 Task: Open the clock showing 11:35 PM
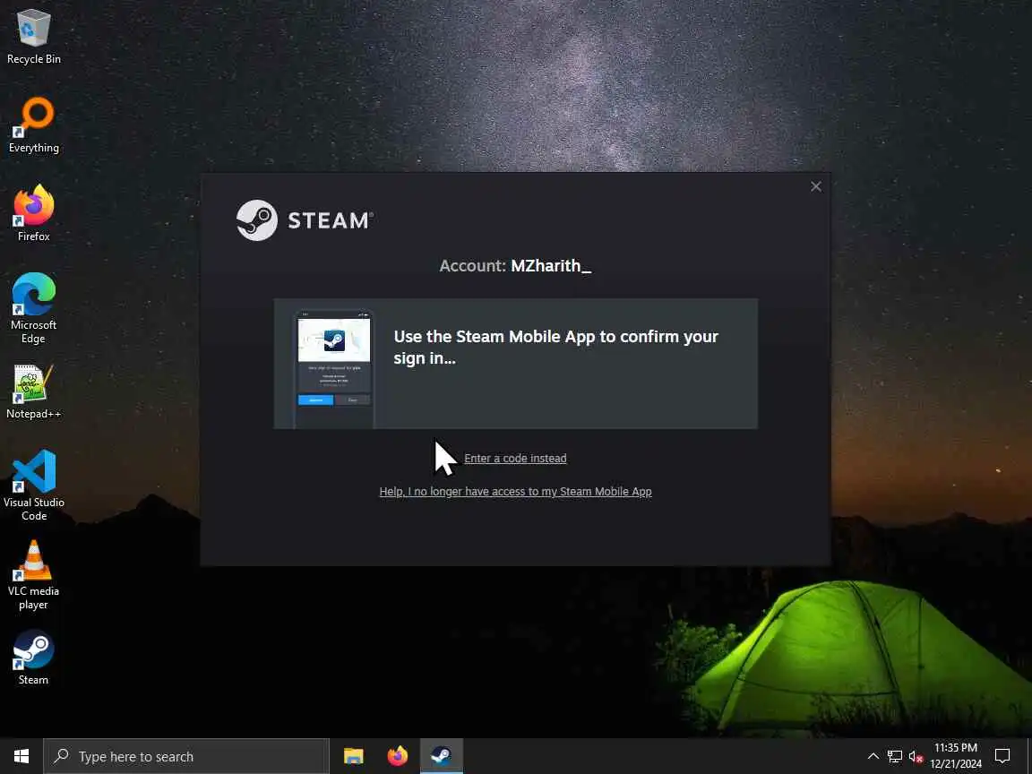[956, 756]
